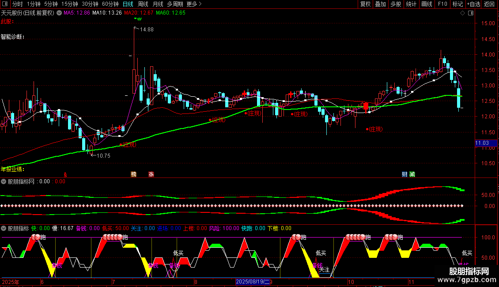Add stock to watchlist with +自选
Image resolution: width=499 pixels, height=287 pixels.
[473, 4]
